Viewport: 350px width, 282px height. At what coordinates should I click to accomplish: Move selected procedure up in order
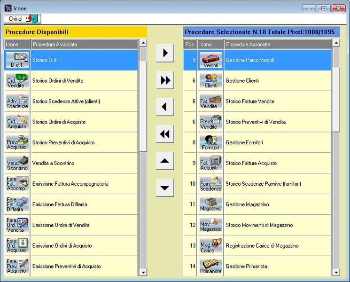(x=165, y=161)
